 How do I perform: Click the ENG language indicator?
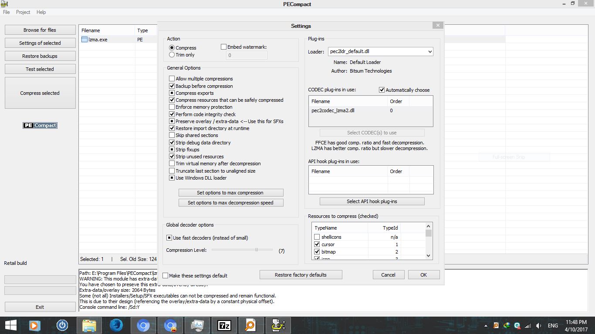click(553, 326)
